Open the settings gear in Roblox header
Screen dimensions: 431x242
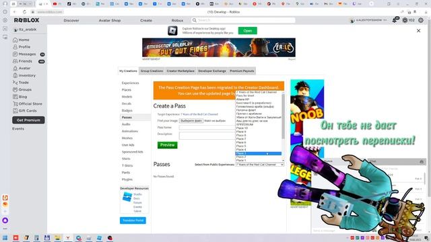coord(421,20)
